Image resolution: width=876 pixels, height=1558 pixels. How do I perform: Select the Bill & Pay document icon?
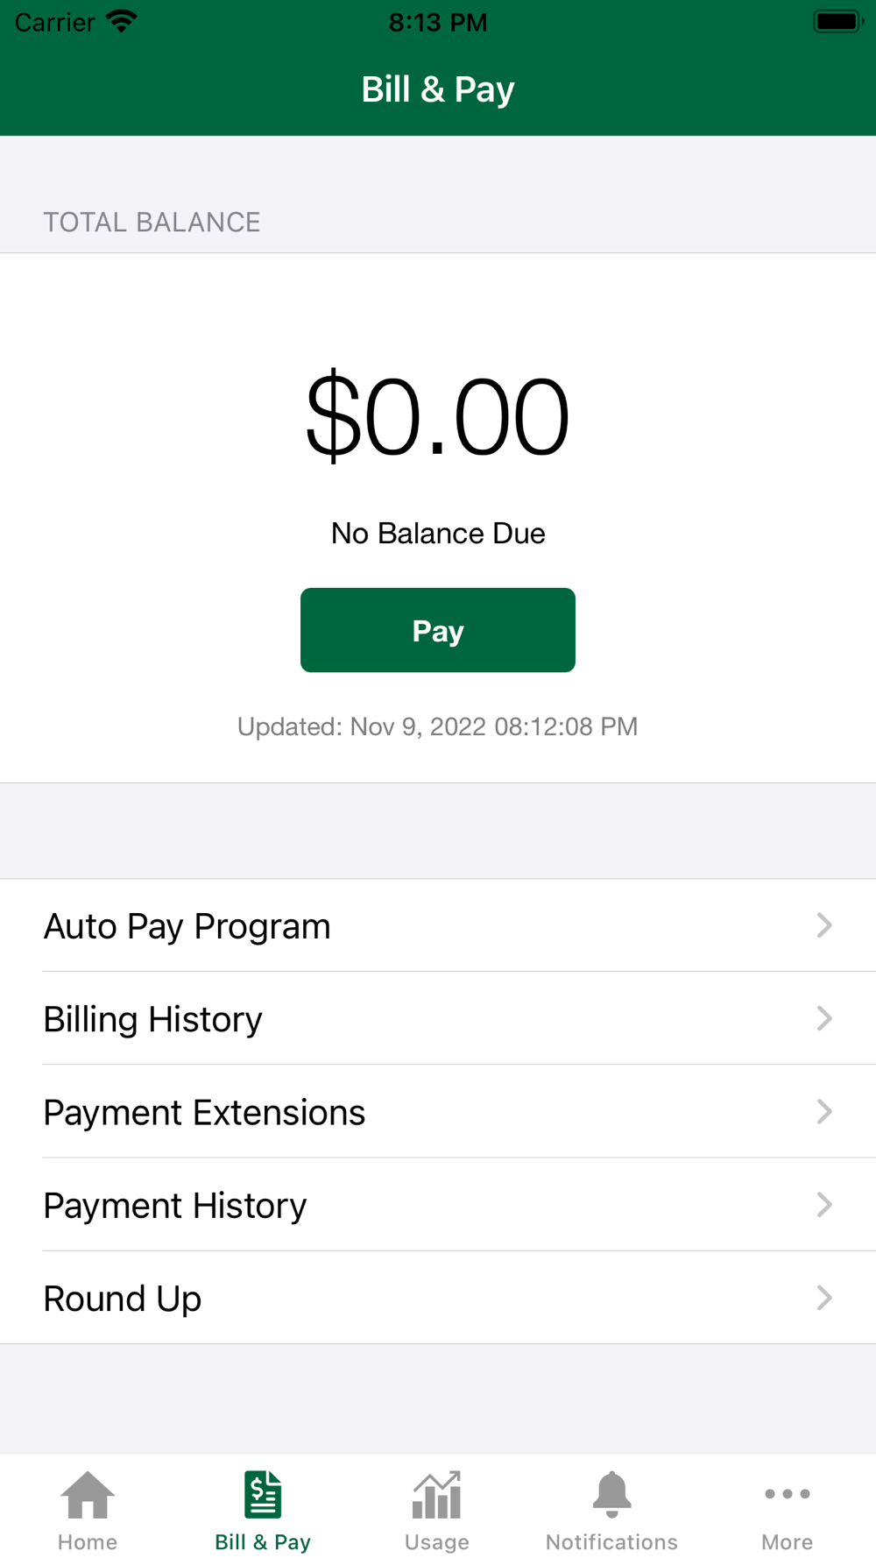click(x=263, y=1494)
